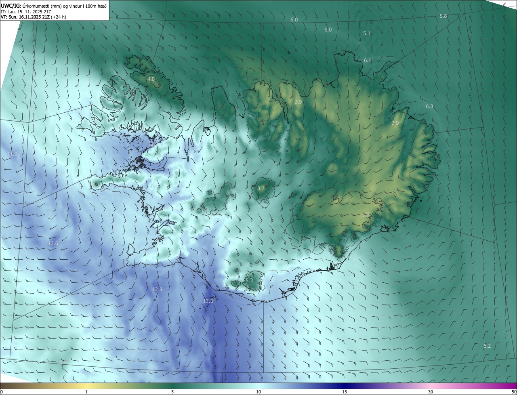The width and height of the screenshot is (517, 395).
Task: Click the map title 'UWC/IG: Úrkomumætti (mm) og vindur'
Action: [x=54, y=6]
